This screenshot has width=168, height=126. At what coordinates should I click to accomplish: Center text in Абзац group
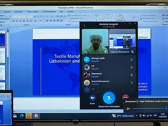click(51, 21)
